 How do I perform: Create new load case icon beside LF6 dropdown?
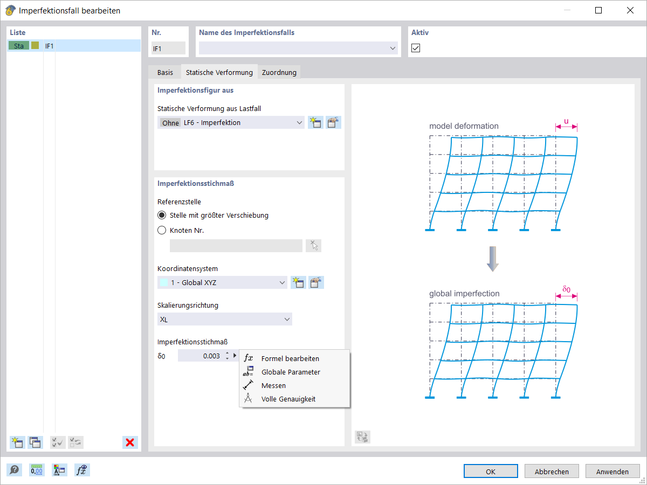click(315, 122)
